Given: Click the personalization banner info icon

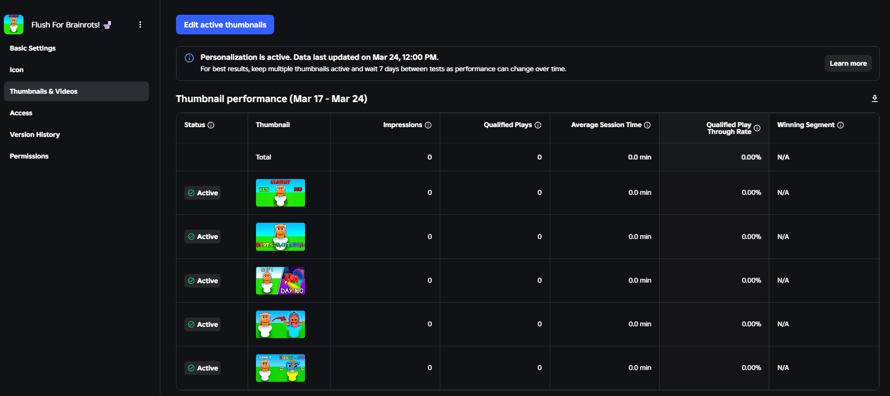Looking at the screenshot, I should (189, 58).
